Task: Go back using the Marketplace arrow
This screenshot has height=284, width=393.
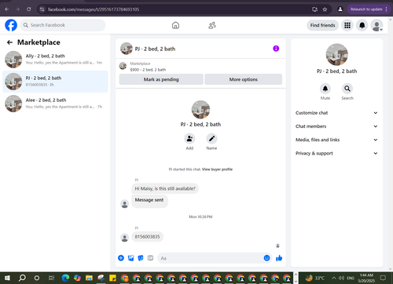Action: coord(9,42)
